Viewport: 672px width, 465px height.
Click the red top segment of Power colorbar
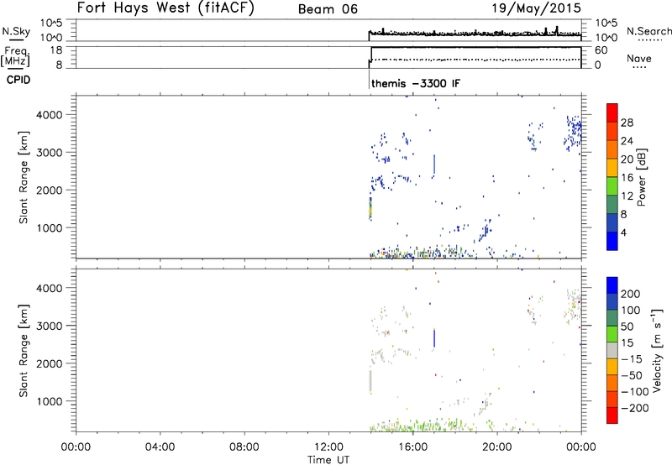pyautogui.click(x=612, y=112)
